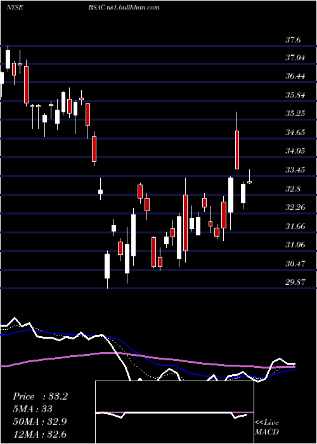Click the 29.87 price axis label
This screenshot has height=444, width=317.
[x=295, y=282]
